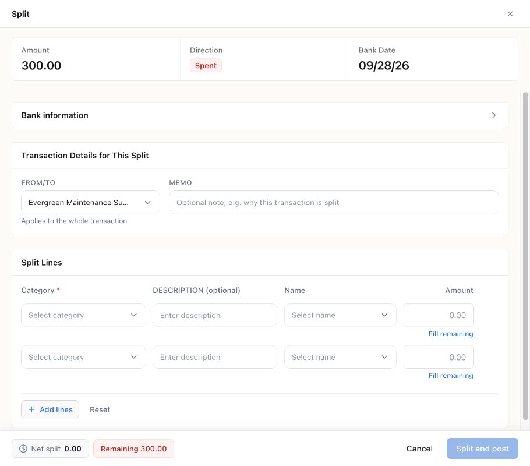Viewport: 530px width, 466px height.
Task: Reset the split lines
Action: pos(100,409)
